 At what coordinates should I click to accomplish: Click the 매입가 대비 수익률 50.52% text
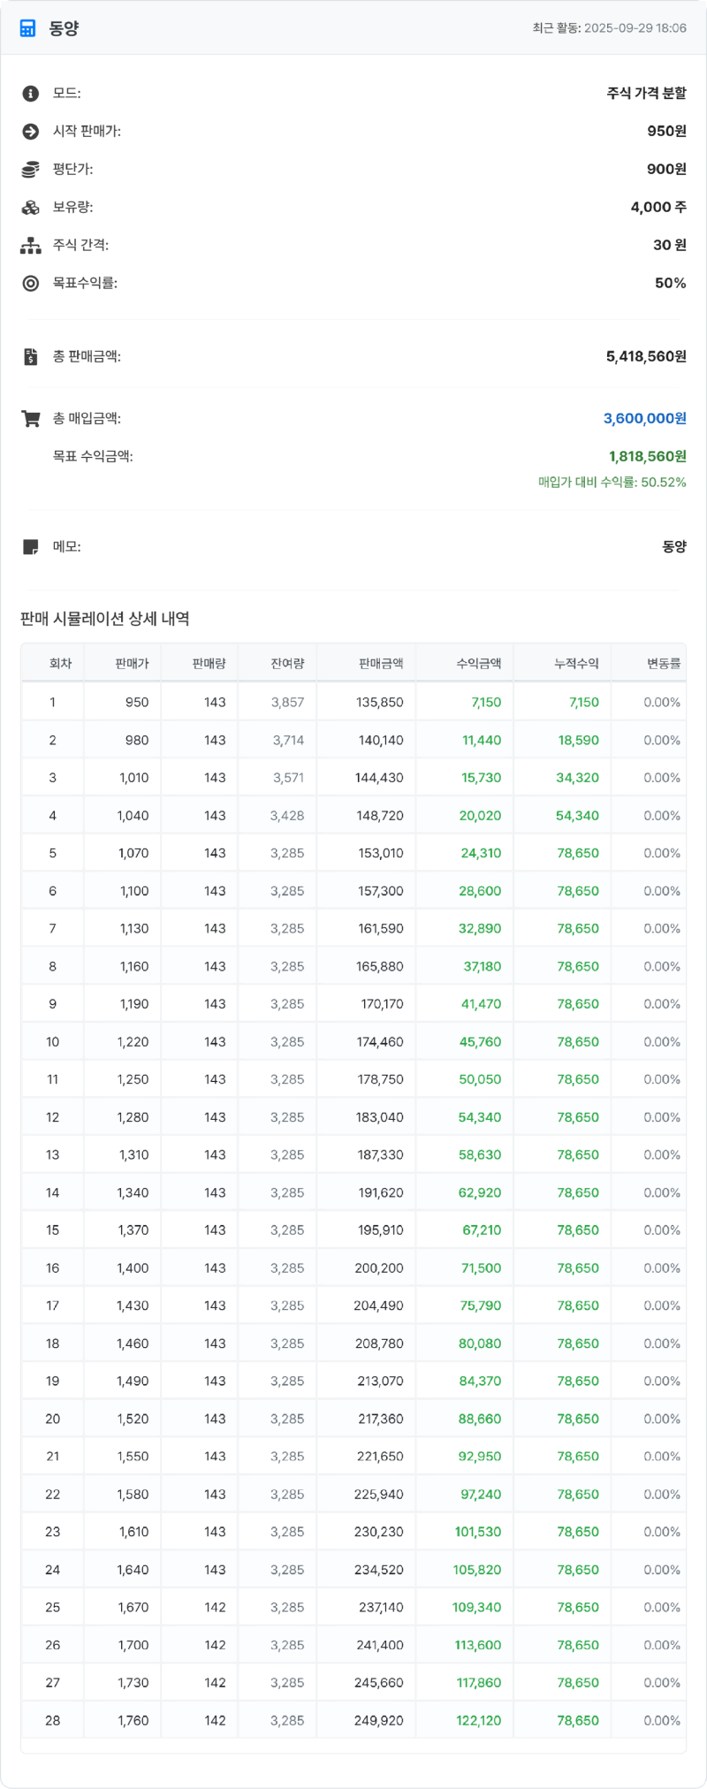pos(613,483)
